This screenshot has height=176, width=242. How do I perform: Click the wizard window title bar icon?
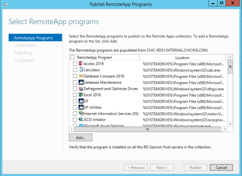pyautogui.click(x=5, y=4)
